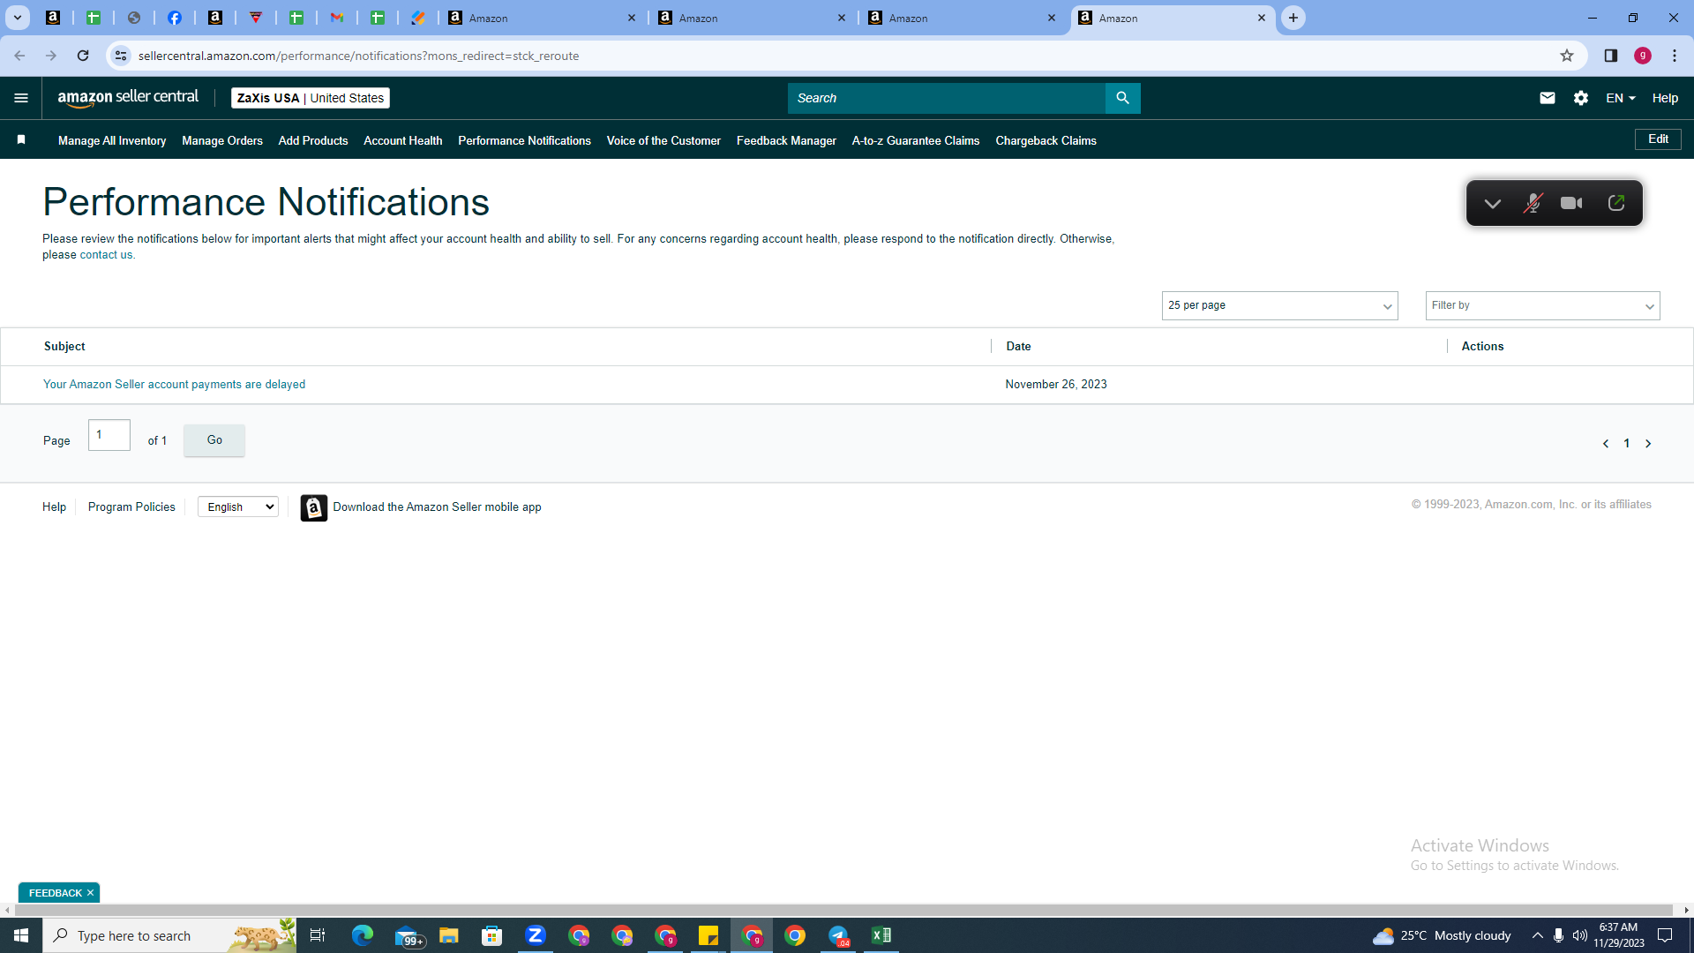Open a new browser tab
This screenshot has width=1694, height=953.
(x=1293, y=18)
